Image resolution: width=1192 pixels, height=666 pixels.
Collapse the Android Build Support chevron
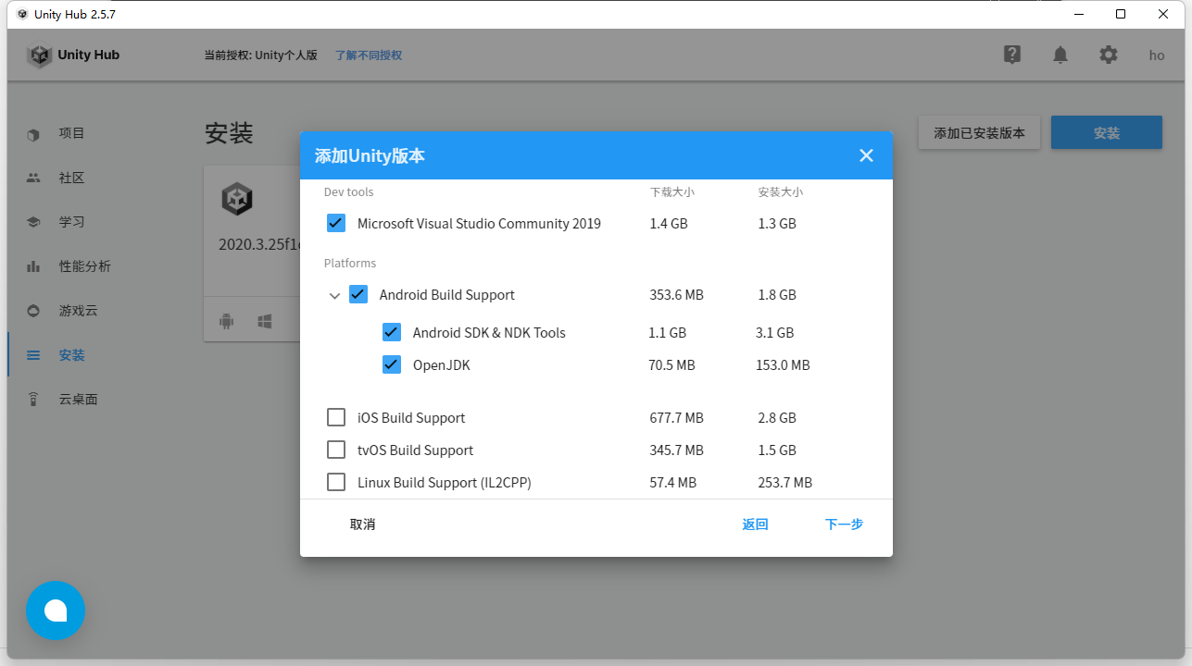(335, 296)
